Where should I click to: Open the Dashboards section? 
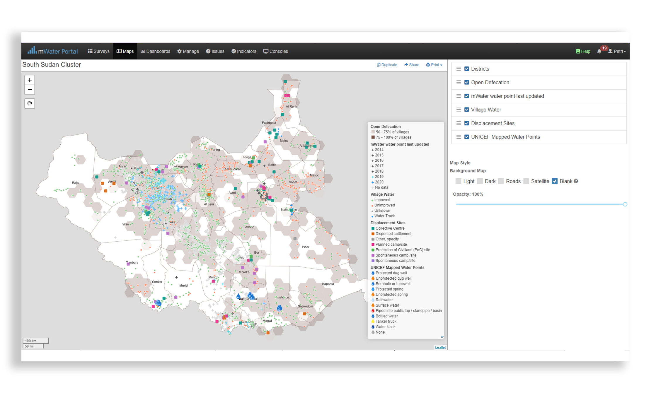(155, 51)
